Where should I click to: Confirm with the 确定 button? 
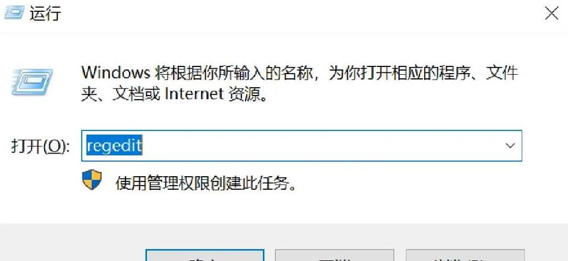click(205, 255)
